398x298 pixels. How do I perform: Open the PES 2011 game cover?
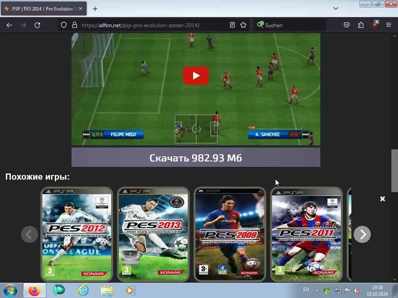(307, 234)
